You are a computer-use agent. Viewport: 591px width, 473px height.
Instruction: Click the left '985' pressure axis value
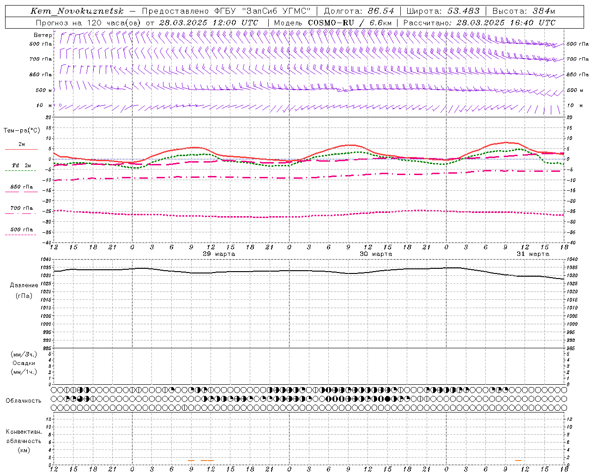tap(48, 348)
